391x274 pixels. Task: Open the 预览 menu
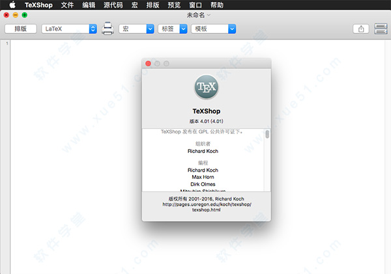174,5
